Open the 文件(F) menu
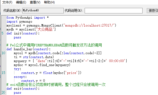 (x=7, y=2)
